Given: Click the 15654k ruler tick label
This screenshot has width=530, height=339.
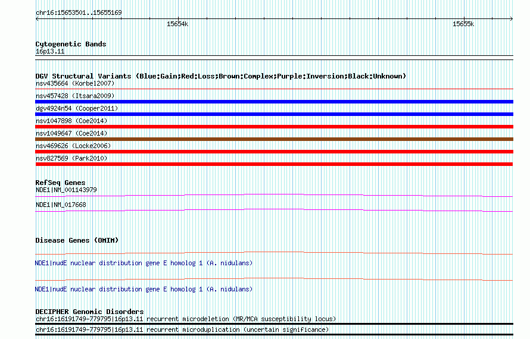Looking at the screenshot, I should point(177,24).
